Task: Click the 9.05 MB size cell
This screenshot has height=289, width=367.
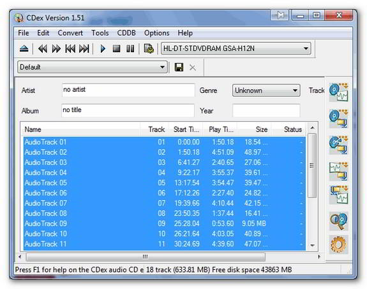Action: click(254, 223)
